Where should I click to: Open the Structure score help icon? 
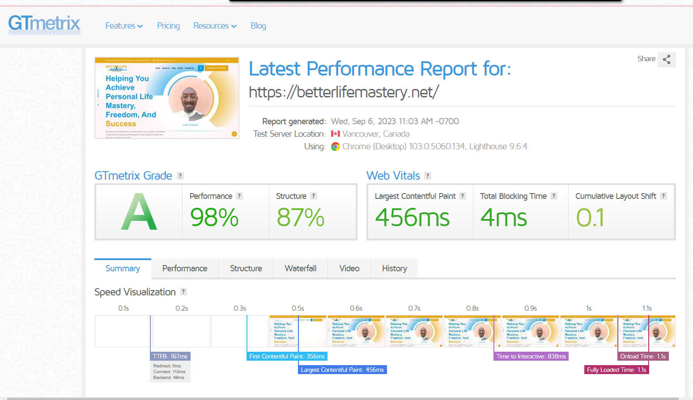[x=314, y=196]
